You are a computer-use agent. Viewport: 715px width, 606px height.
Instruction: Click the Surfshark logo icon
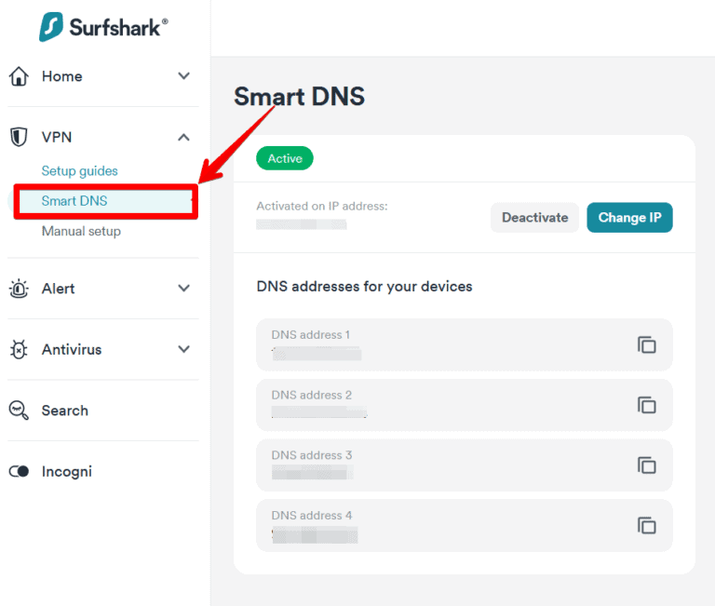52,26
